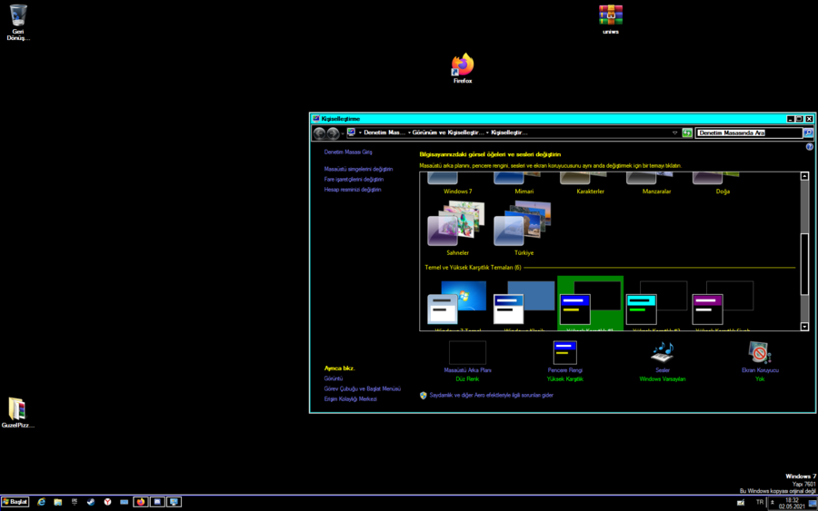
Task: Open the Denetim Masası Giriş link
Action: coord(348,152)
